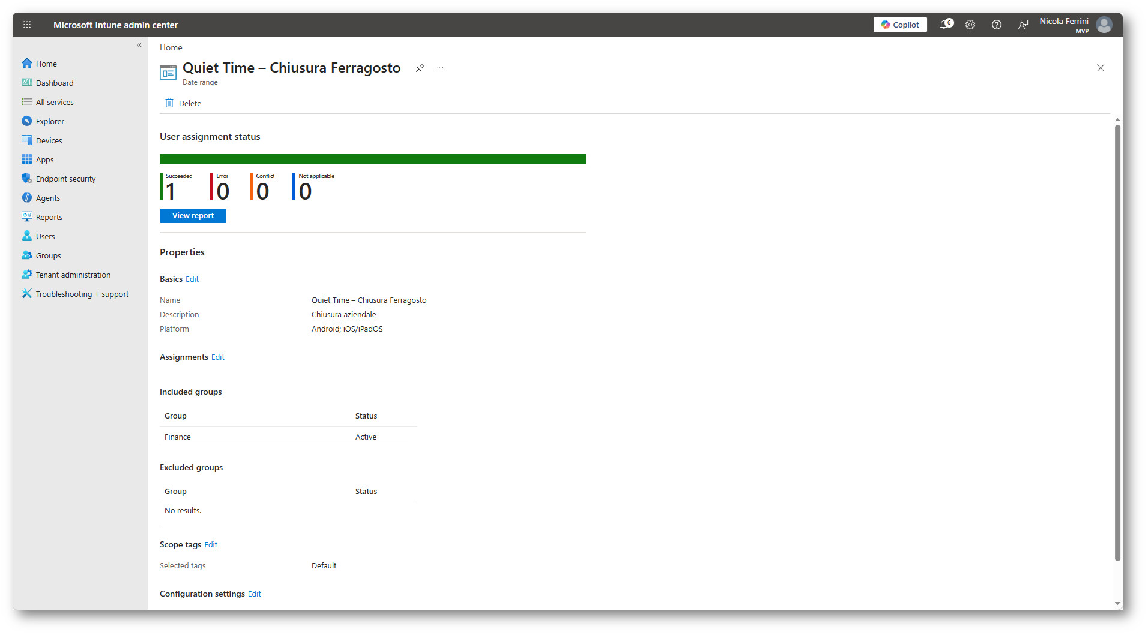This screenshot has height=635, width=1148.
Task: Click the Devices icon in sidebar
Action: click(27, 140)
